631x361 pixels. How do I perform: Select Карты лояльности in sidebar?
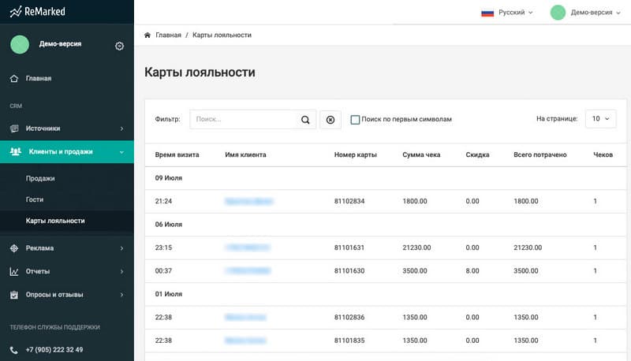point(55,221)
